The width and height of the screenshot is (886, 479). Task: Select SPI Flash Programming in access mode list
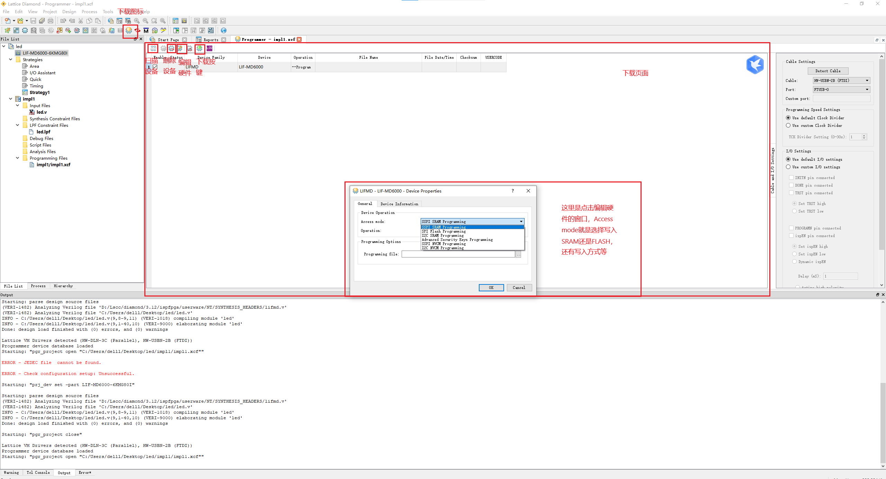coord(444,231)
